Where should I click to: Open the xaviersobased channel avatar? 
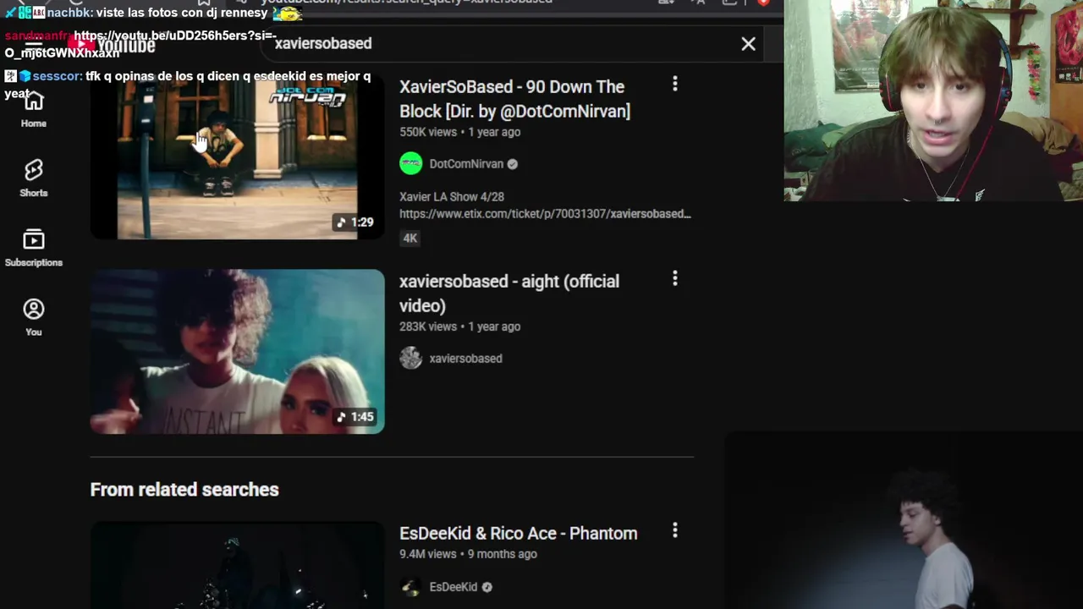click(410, 359)
